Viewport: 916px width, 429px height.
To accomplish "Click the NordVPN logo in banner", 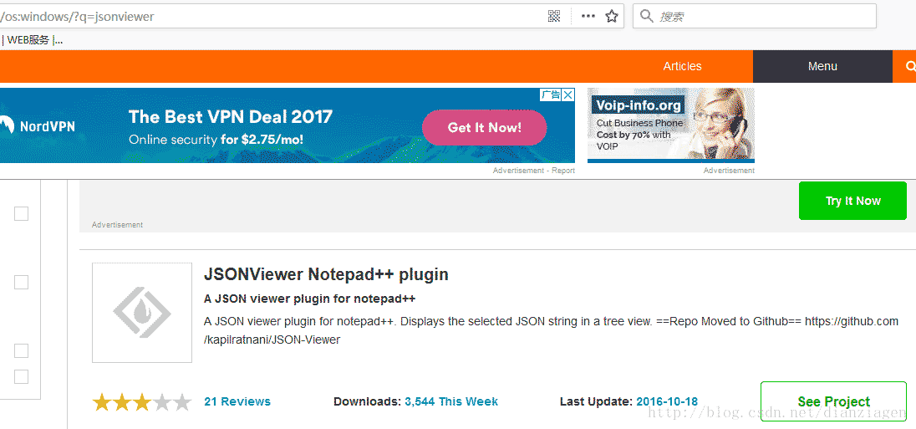I will coord(38,125).
